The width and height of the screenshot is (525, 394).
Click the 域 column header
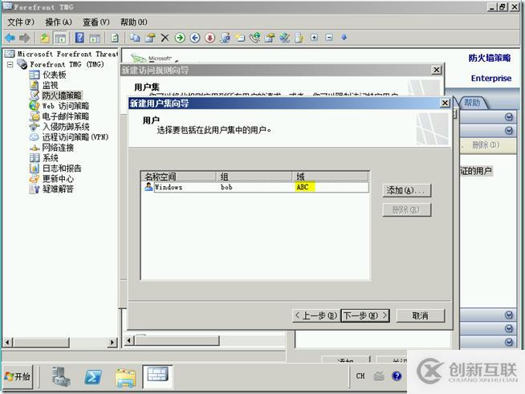click(331, 177)
